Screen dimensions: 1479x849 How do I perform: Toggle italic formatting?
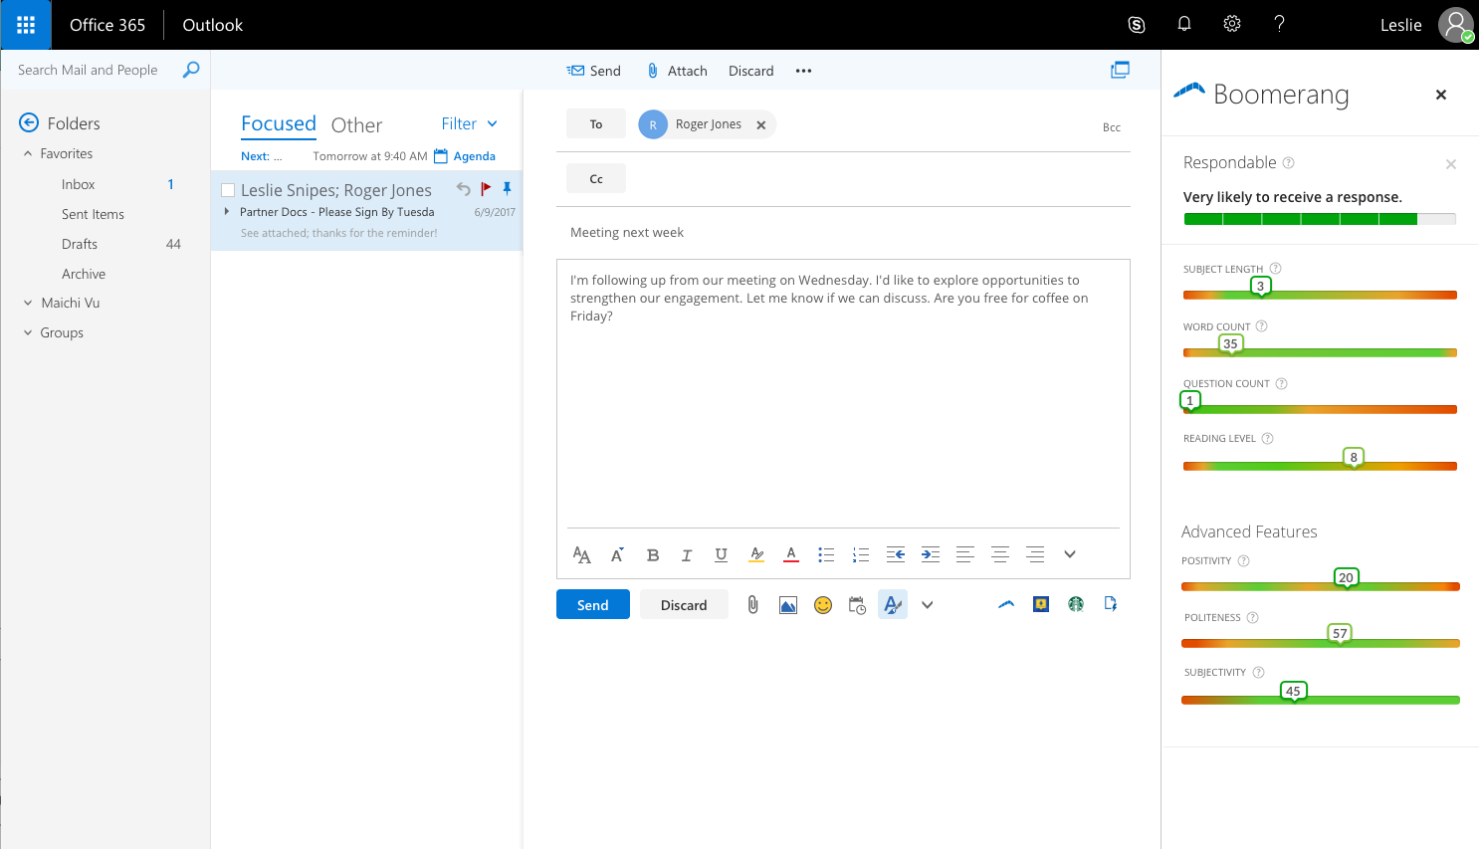(x=687, y=555)
